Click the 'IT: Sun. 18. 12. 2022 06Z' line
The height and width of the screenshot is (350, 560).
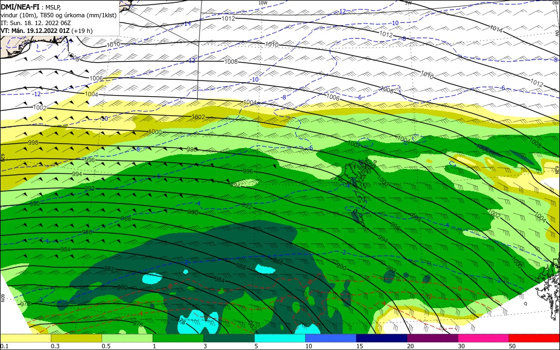tap(36, 23)
